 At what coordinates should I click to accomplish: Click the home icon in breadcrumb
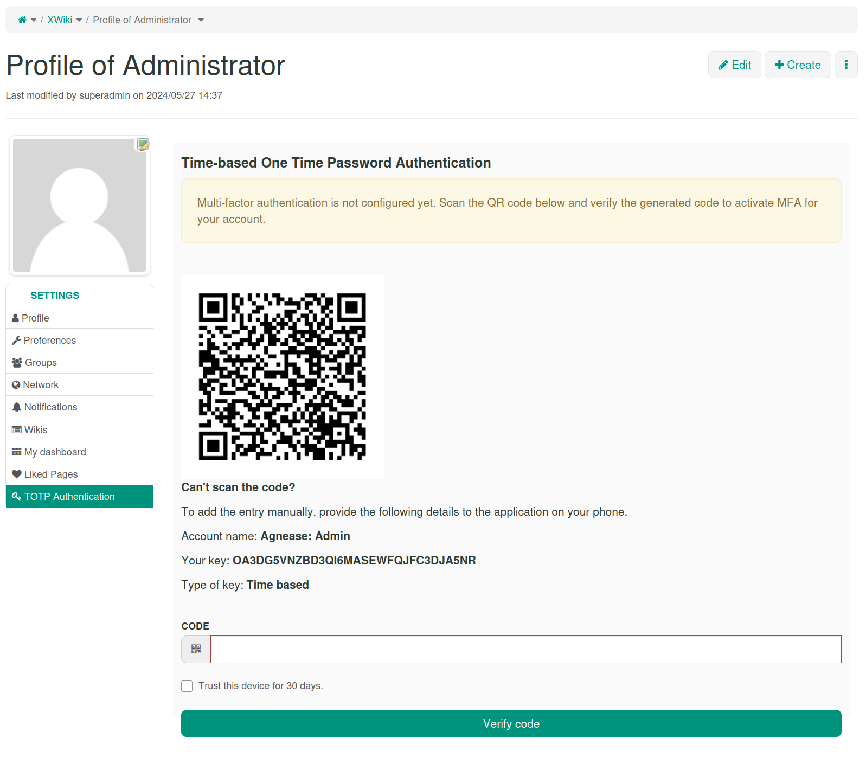(22, 20)
